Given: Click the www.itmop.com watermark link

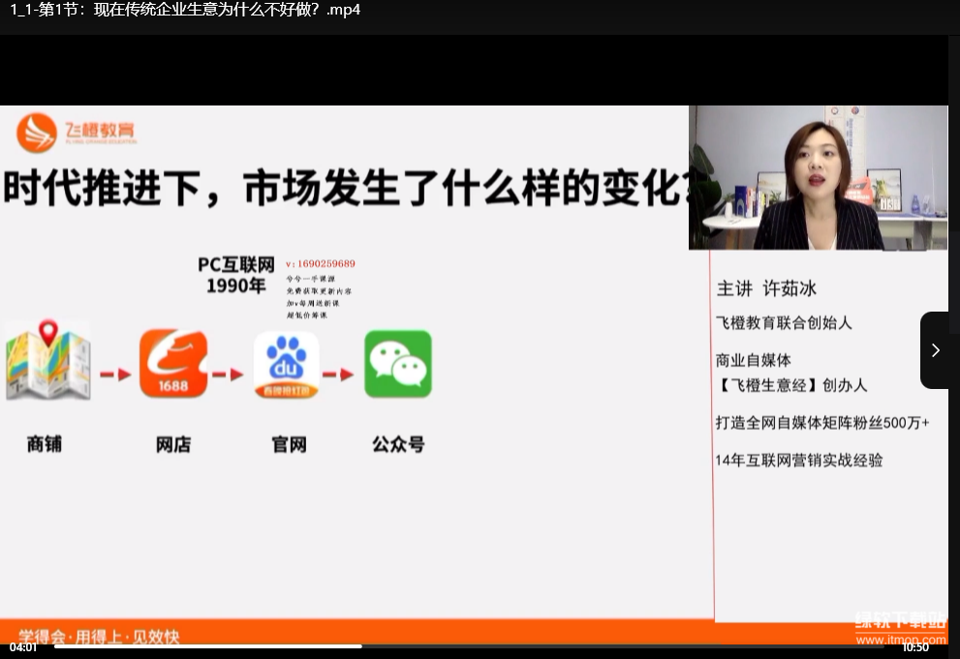Looking at the screenshot, I should (900, 640).
